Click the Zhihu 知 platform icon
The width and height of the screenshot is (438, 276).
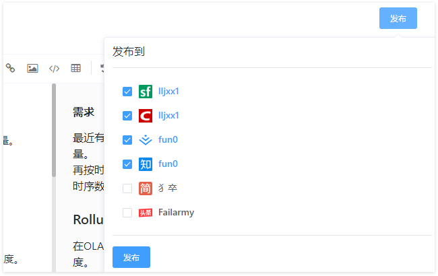click(x=146, y=164)
